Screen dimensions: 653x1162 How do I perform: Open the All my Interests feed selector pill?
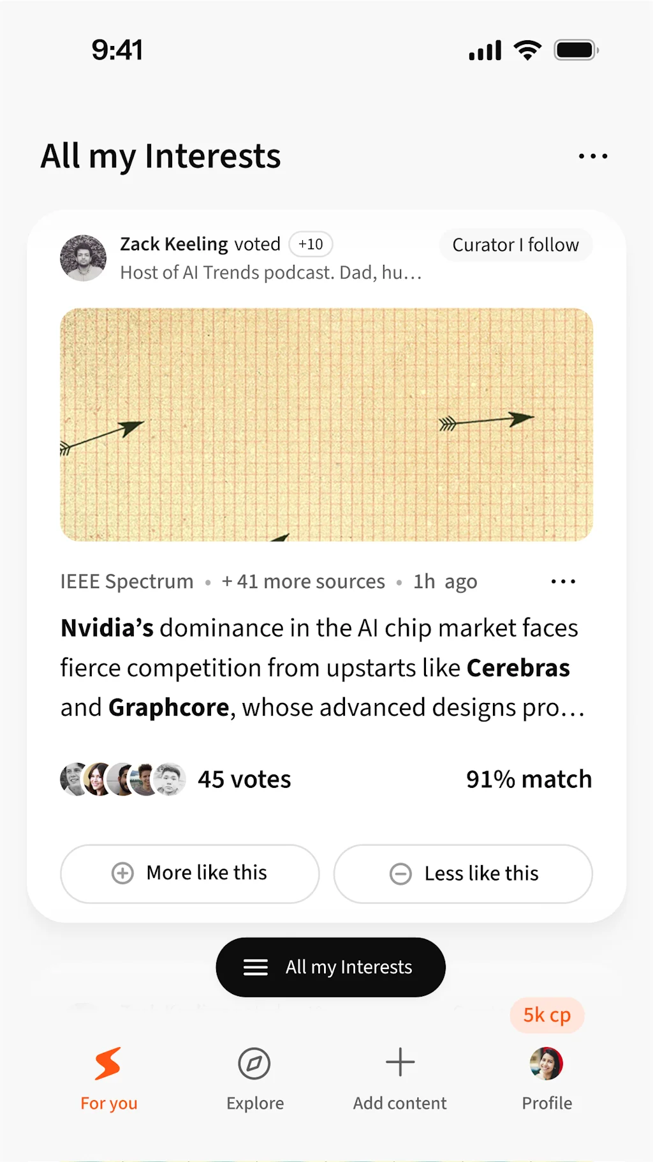pyautogui.click(x=330, y=967)
